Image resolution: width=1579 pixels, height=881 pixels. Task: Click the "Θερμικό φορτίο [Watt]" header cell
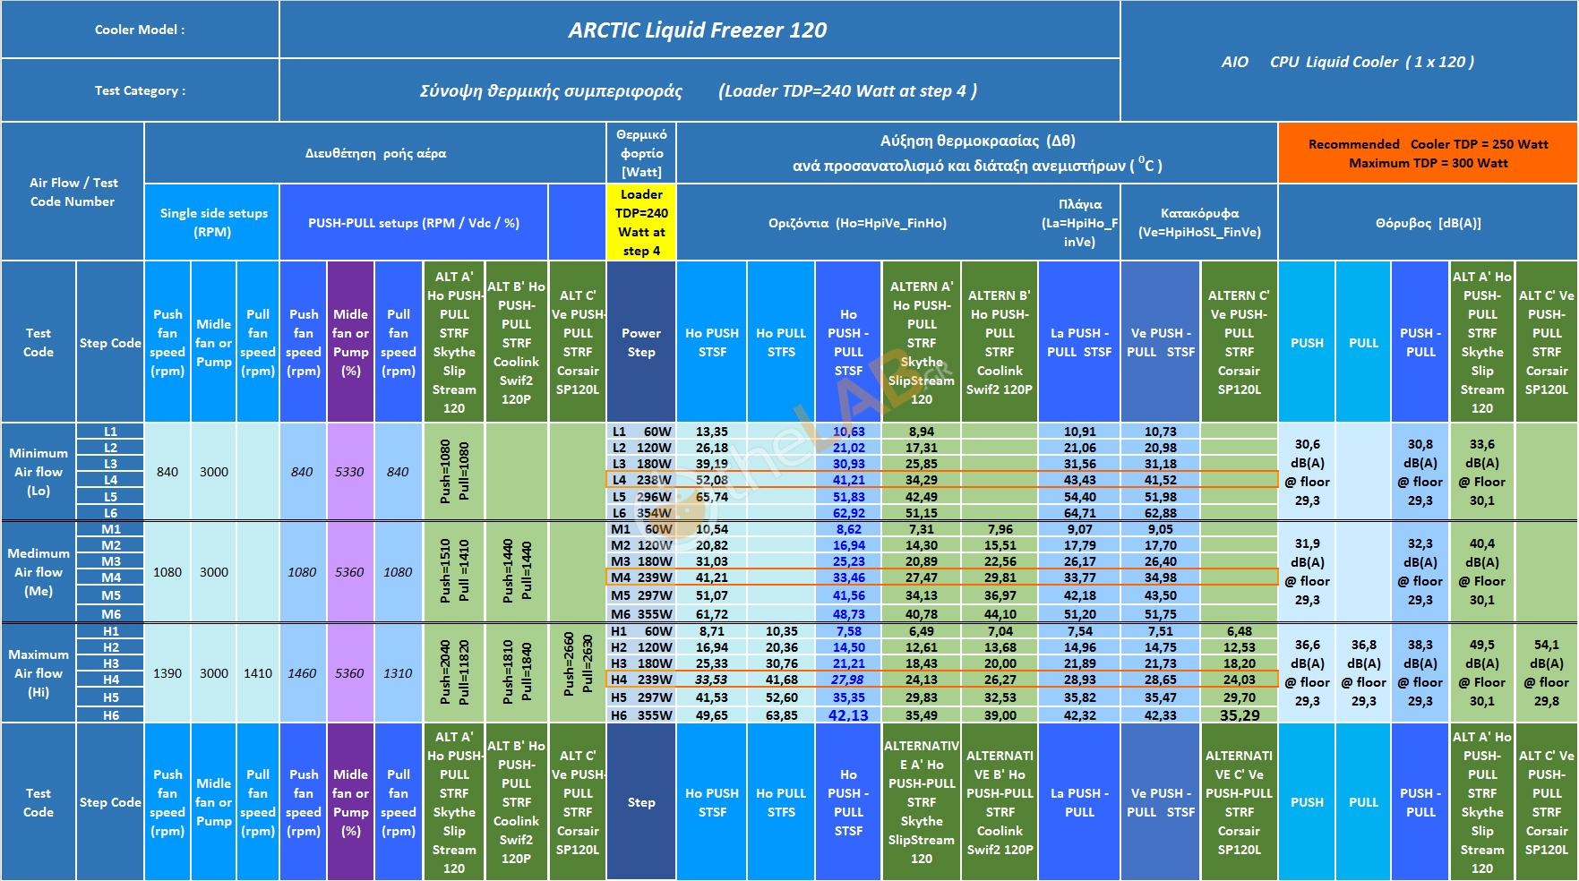tap(641, 153)
